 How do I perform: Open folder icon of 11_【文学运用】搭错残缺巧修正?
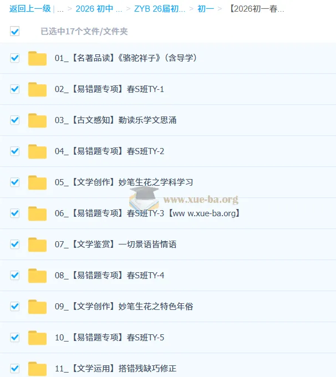(x=37, y=369)
